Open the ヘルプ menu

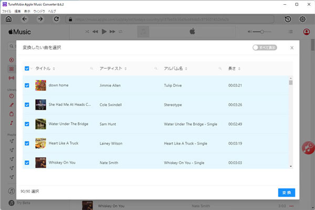tap(52, 11)
